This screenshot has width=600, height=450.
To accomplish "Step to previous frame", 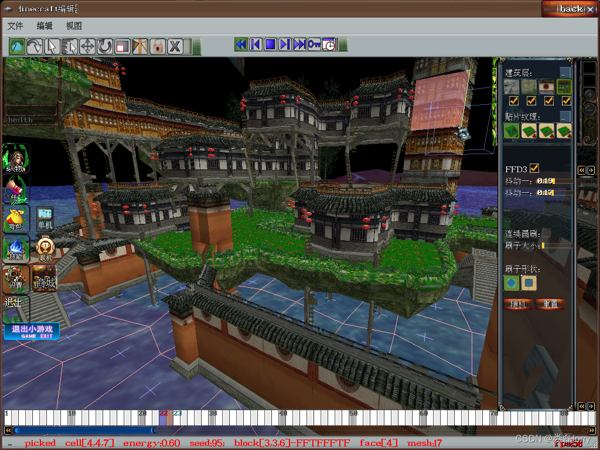I will click(x=255, y=45).
